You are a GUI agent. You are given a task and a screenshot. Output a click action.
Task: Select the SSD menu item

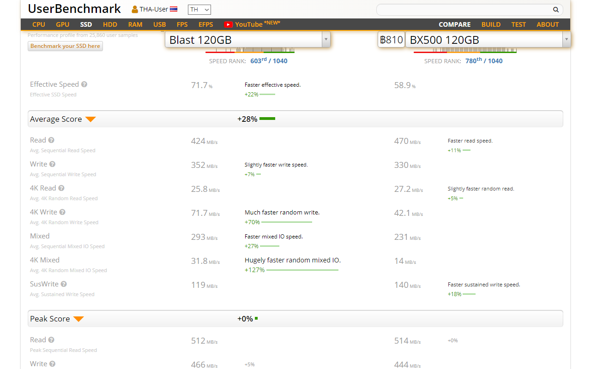pyautogui.click(x=86, y=24)
